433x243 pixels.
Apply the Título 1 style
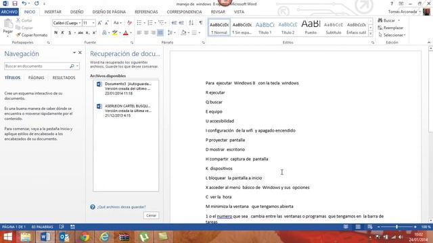265,28
